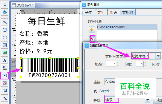Viewport: 162px width, 104px height.
Task: Select the pointer selection tool
Action: pos(5,5)
